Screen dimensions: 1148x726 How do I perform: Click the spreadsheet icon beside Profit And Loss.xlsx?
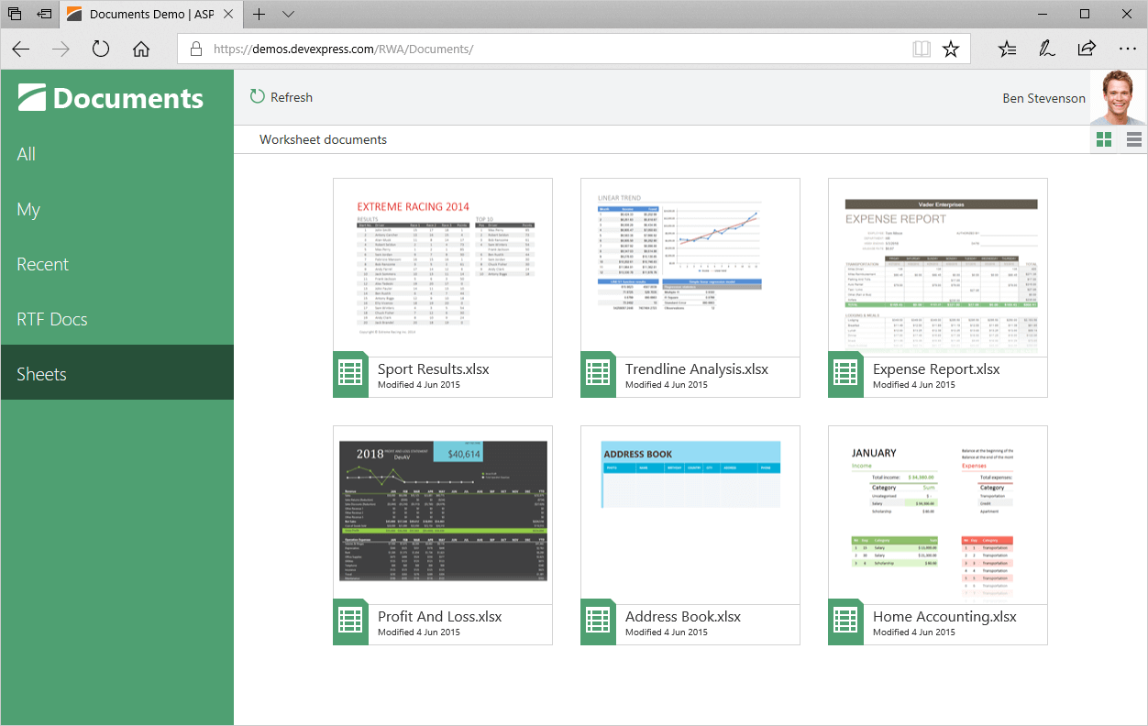(350, 622)
